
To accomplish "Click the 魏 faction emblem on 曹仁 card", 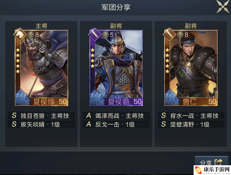I will 172,97.
